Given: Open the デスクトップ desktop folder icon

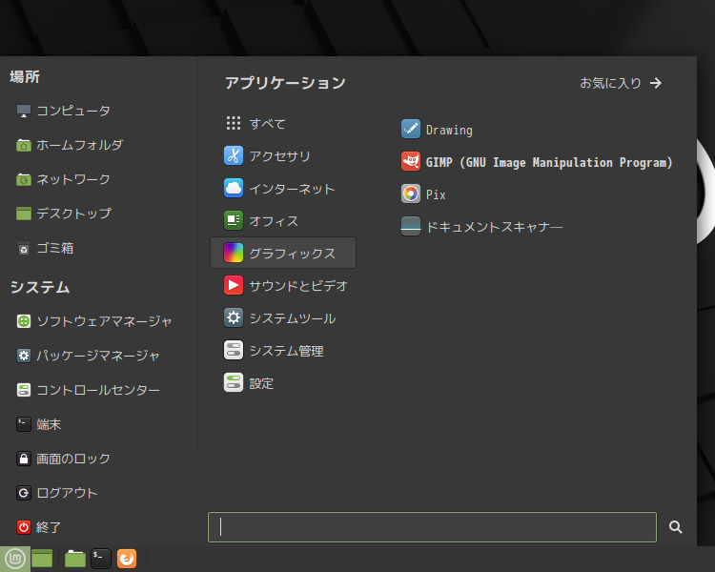Looking at the screenshot, I should pos(24,214).
